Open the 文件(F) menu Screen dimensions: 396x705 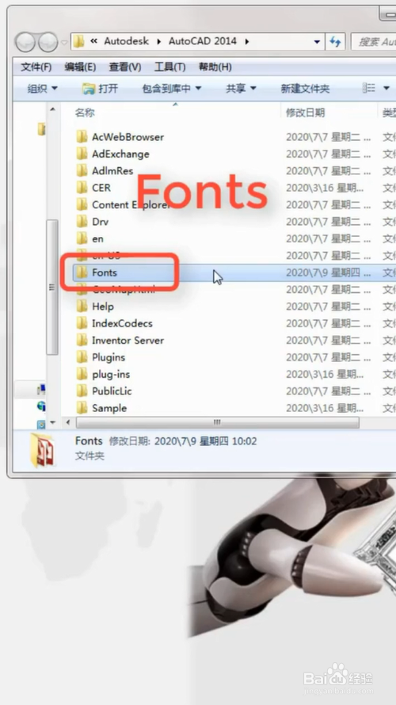36,67
